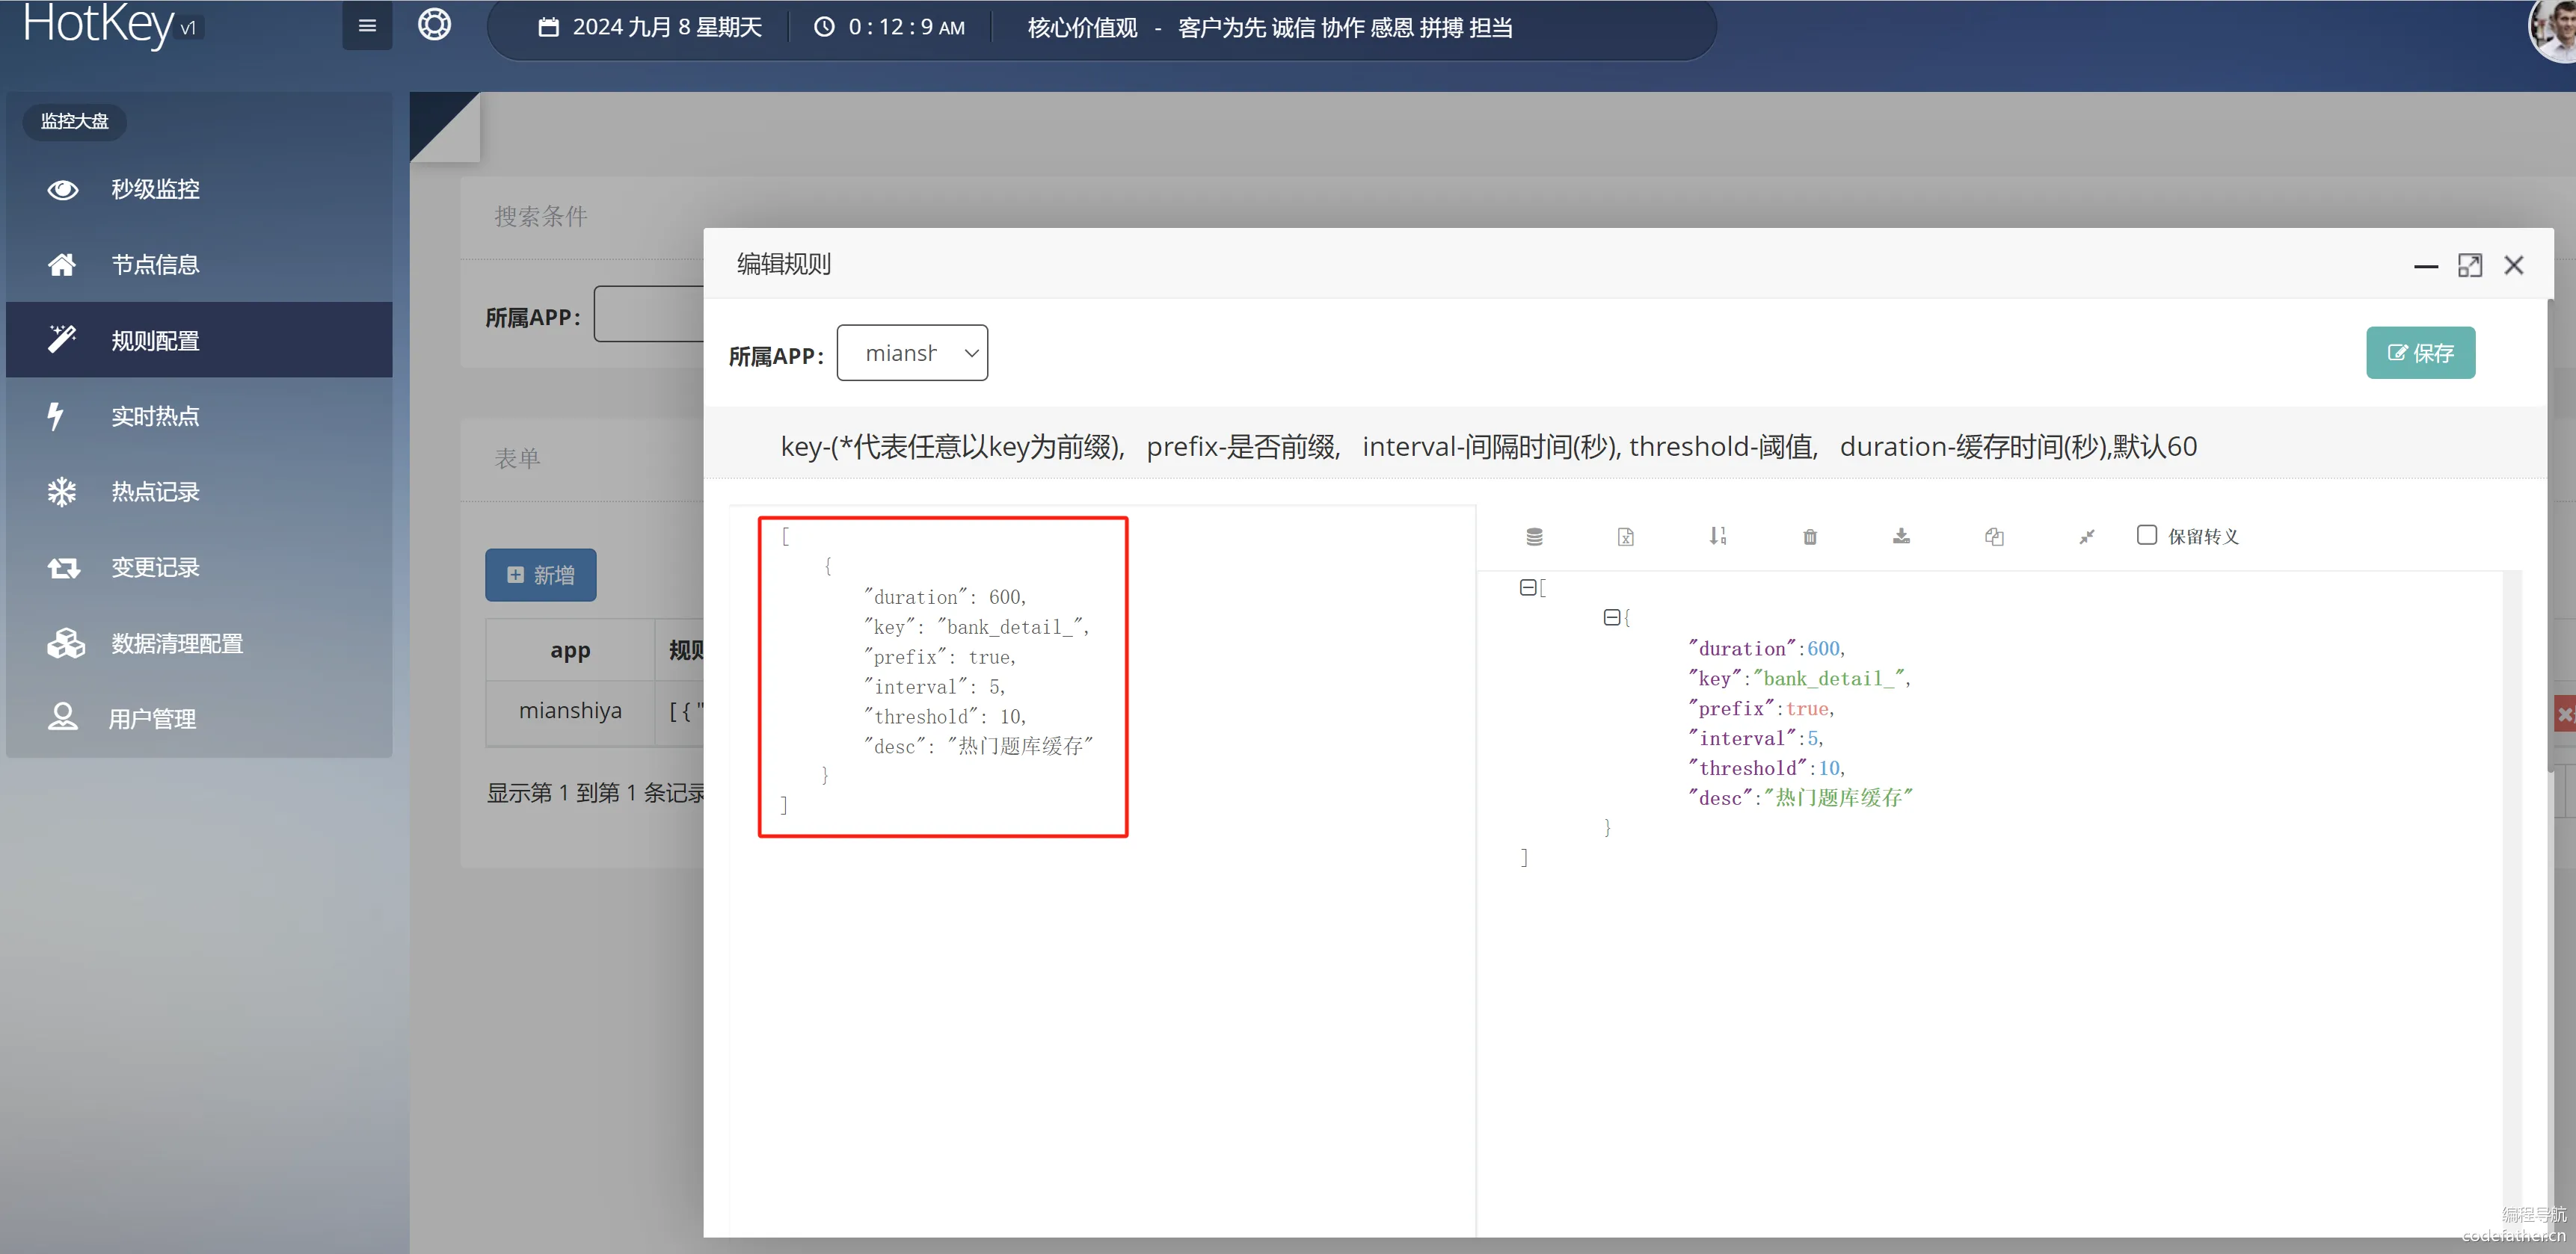The image size is (2576, 1254).
Task: Go to 热点记录 sidebar item
Action: click(155, 492)
